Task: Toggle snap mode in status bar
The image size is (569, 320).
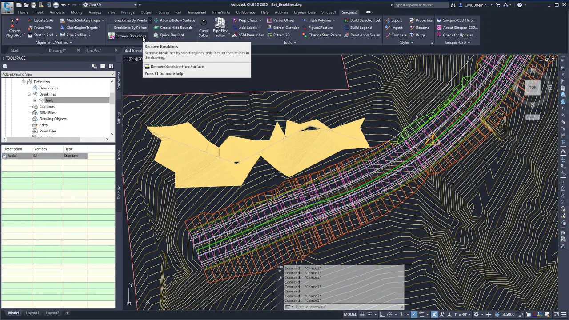Action: click(x=370, y=314)
